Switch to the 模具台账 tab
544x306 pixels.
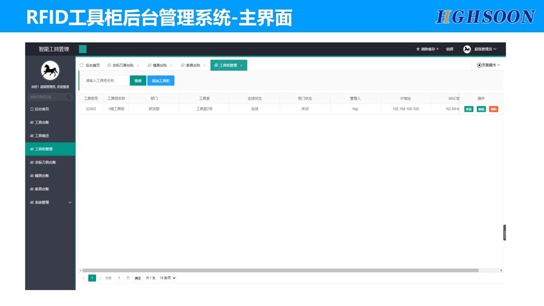(159, 65)
